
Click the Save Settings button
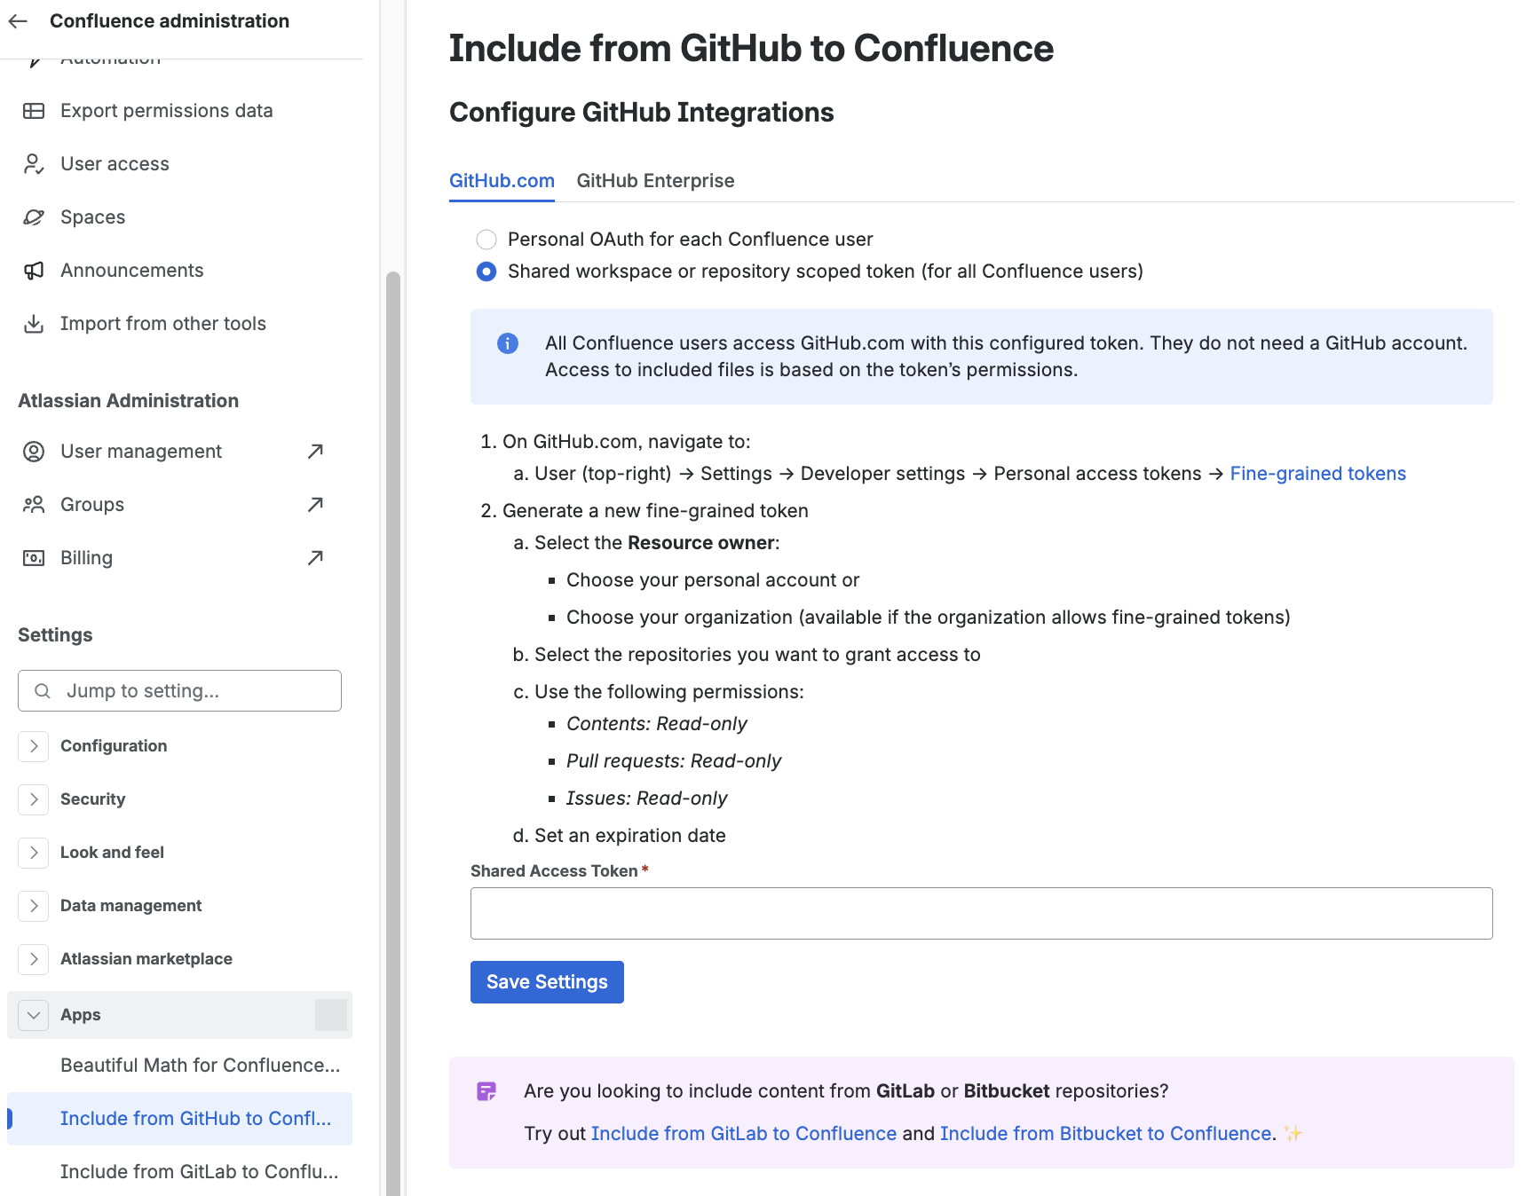tap(546, 981)
